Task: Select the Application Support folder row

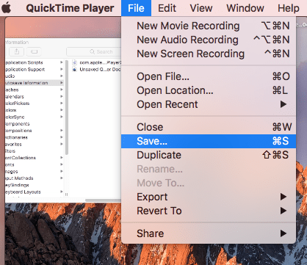Action: [x=34, y=70]
